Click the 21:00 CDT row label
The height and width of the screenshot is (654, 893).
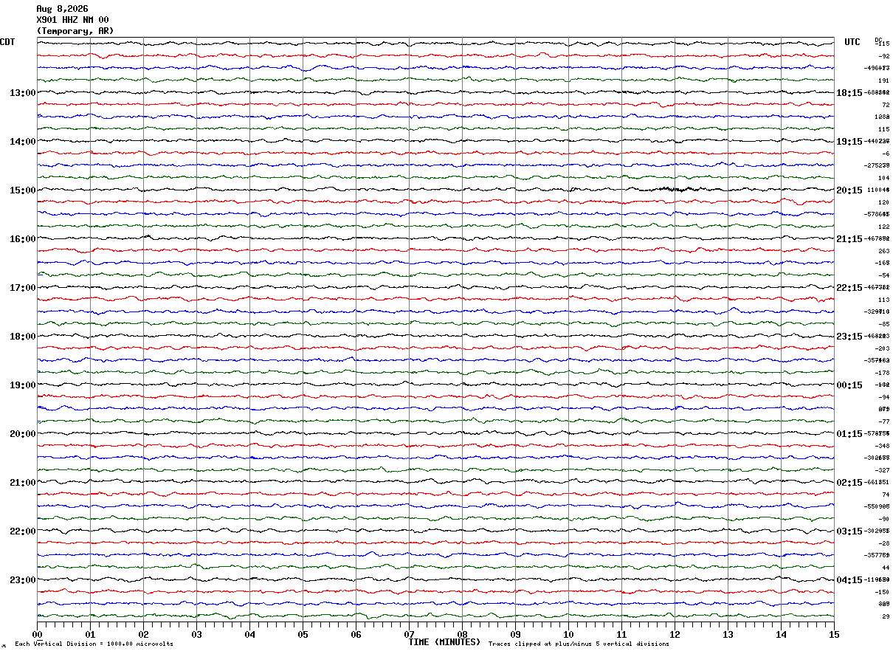(23, 483)
